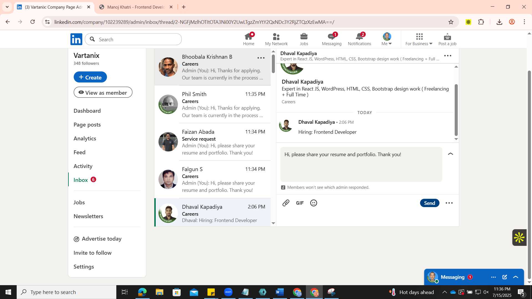Open File Explorer from taskbar
Image resolution: width=532 pixels, height=299 pixels.
(159, 292)
